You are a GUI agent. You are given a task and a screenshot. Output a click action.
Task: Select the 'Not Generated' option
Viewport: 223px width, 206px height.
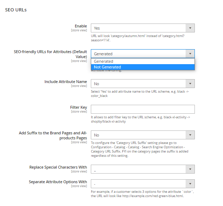point(108,67)
